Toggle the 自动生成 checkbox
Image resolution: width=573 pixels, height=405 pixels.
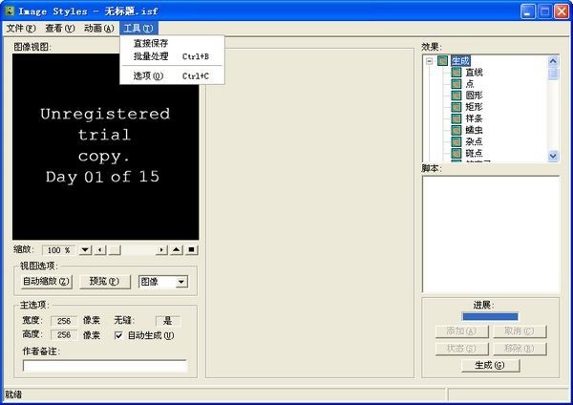(x=118, y=335)
